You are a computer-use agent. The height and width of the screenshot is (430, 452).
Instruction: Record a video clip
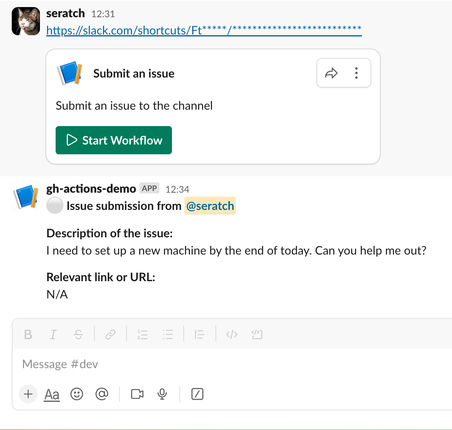click(x=137, y=394)
